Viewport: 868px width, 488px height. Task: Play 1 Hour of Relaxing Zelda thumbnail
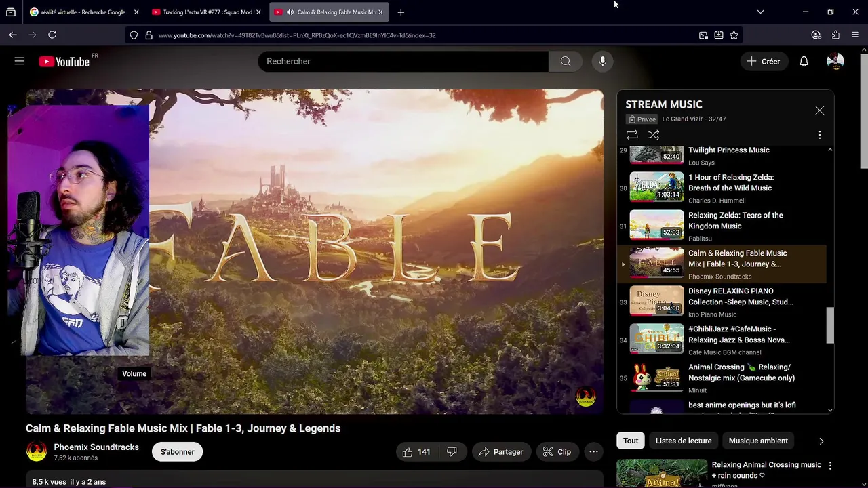pyautogui.click(x=656, y=186)
